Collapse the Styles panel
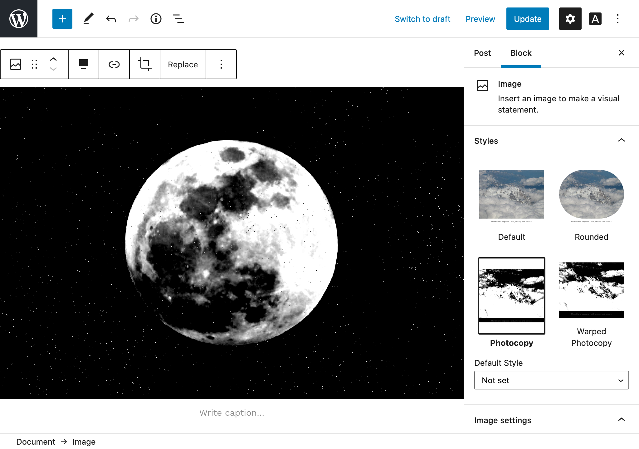Viewport: 639px width, 449px height. 621,141
